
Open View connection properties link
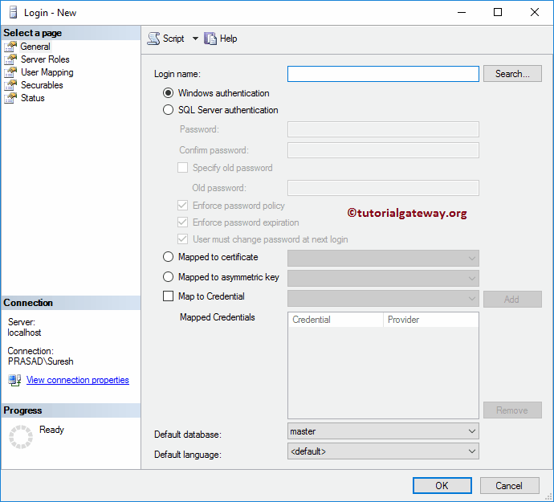tap(77, 380)
